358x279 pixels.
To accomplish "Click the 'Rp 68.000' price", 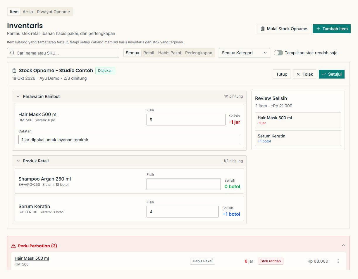I will (318, 261).
